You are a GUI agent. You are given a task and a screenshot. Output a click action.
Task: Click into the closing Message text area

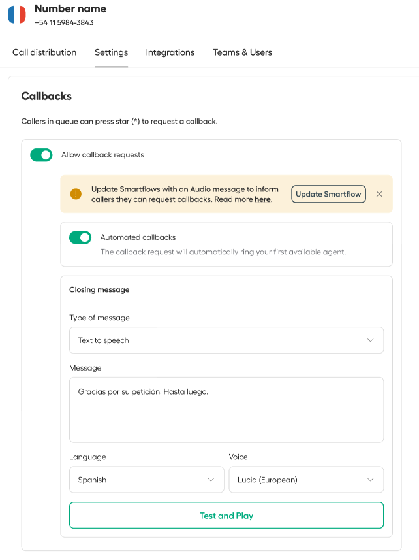pyautogui.click(x=226, y=410)
